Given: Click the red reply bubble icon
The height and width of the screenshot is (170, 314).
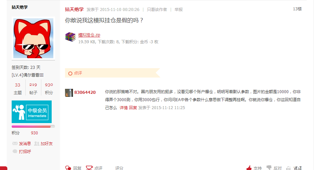Looking at the screenshot, I should (68, 168).
